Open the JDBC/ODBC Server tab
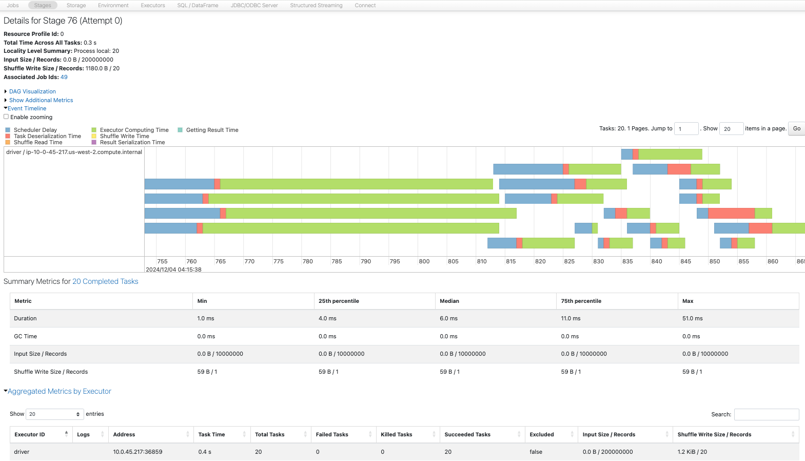Screen dimensions: 805x461 [x=254, y=5]
